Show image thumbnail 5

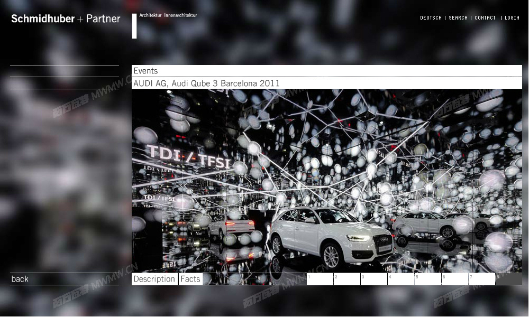(x=428, y=279)
